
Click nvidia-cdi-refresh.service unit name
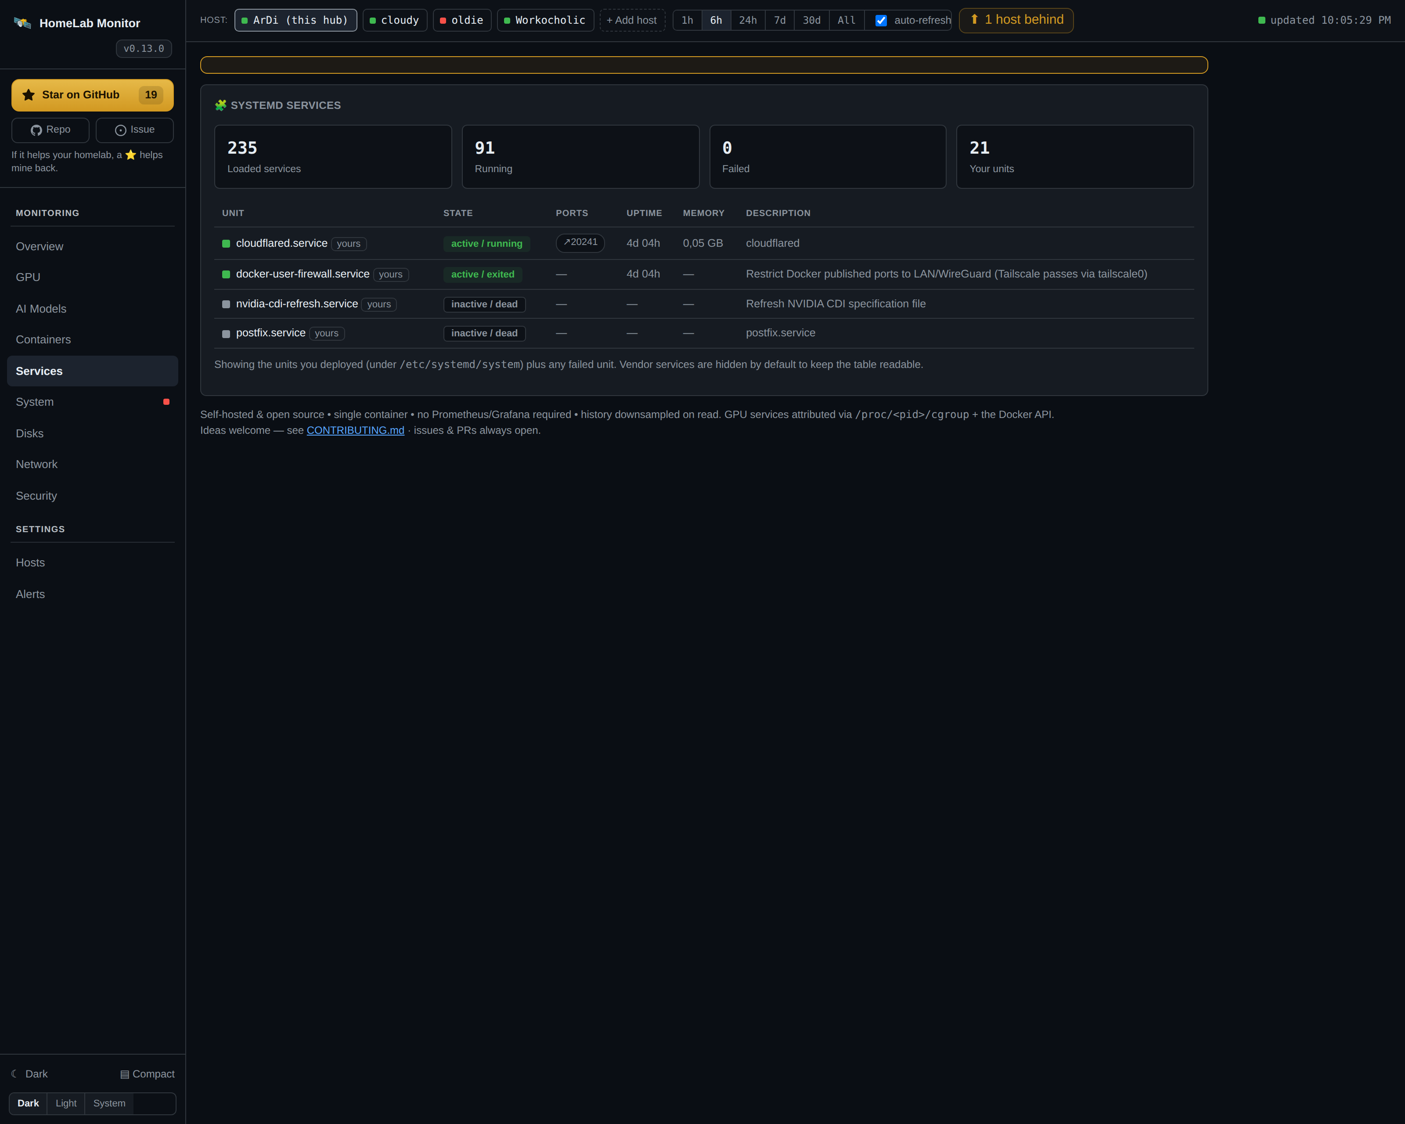(297, 304)
